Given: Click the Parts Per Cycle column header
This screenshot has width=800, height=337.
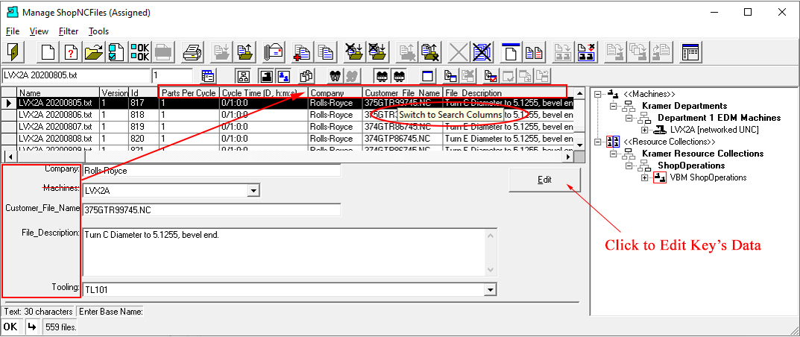Looking at the screenshot, I should (x=189, y=92).
